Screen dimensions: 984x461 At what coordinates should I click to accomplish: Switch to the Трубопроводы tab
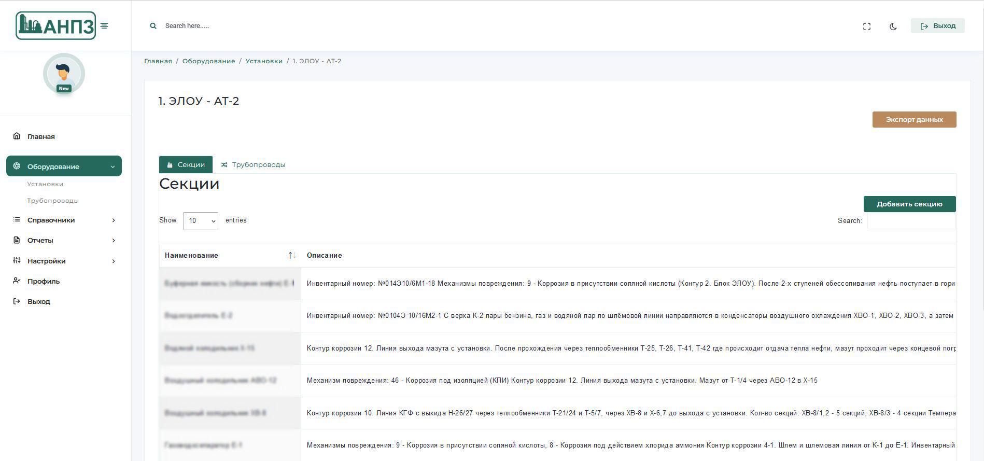coord(253,165)
